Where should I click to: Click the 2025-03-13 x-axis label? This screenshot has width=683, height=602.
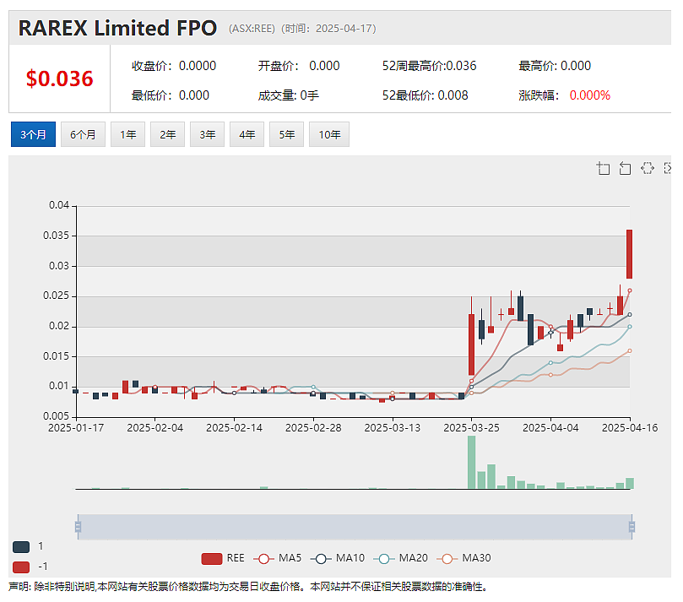(x=393, y=428)
